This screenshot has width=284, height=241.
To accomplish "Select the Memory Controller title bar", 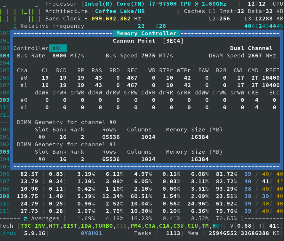I will click(x=147, y=33).
